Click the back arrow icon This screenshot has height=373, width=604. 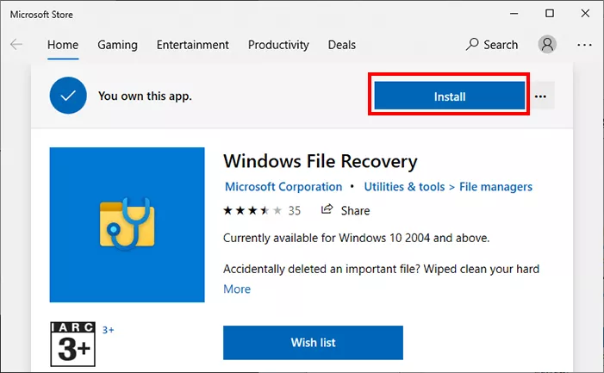pos(16,45)
